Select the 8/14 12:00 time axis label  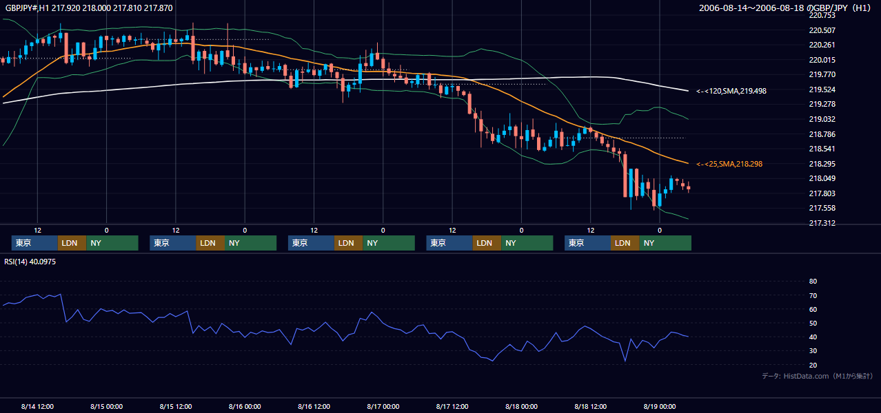point(37,406)
